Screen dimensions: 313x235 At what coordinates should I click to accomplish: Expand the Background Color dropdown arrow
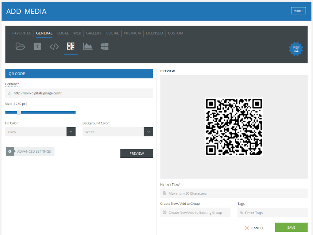tap(148, 132)
